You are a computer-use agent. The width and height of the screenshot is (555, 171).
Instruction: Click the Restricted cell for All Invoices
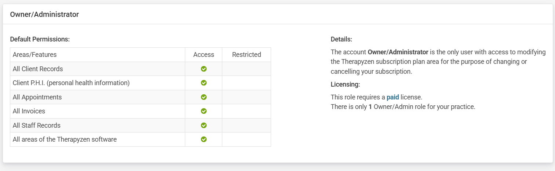[247, 111]
